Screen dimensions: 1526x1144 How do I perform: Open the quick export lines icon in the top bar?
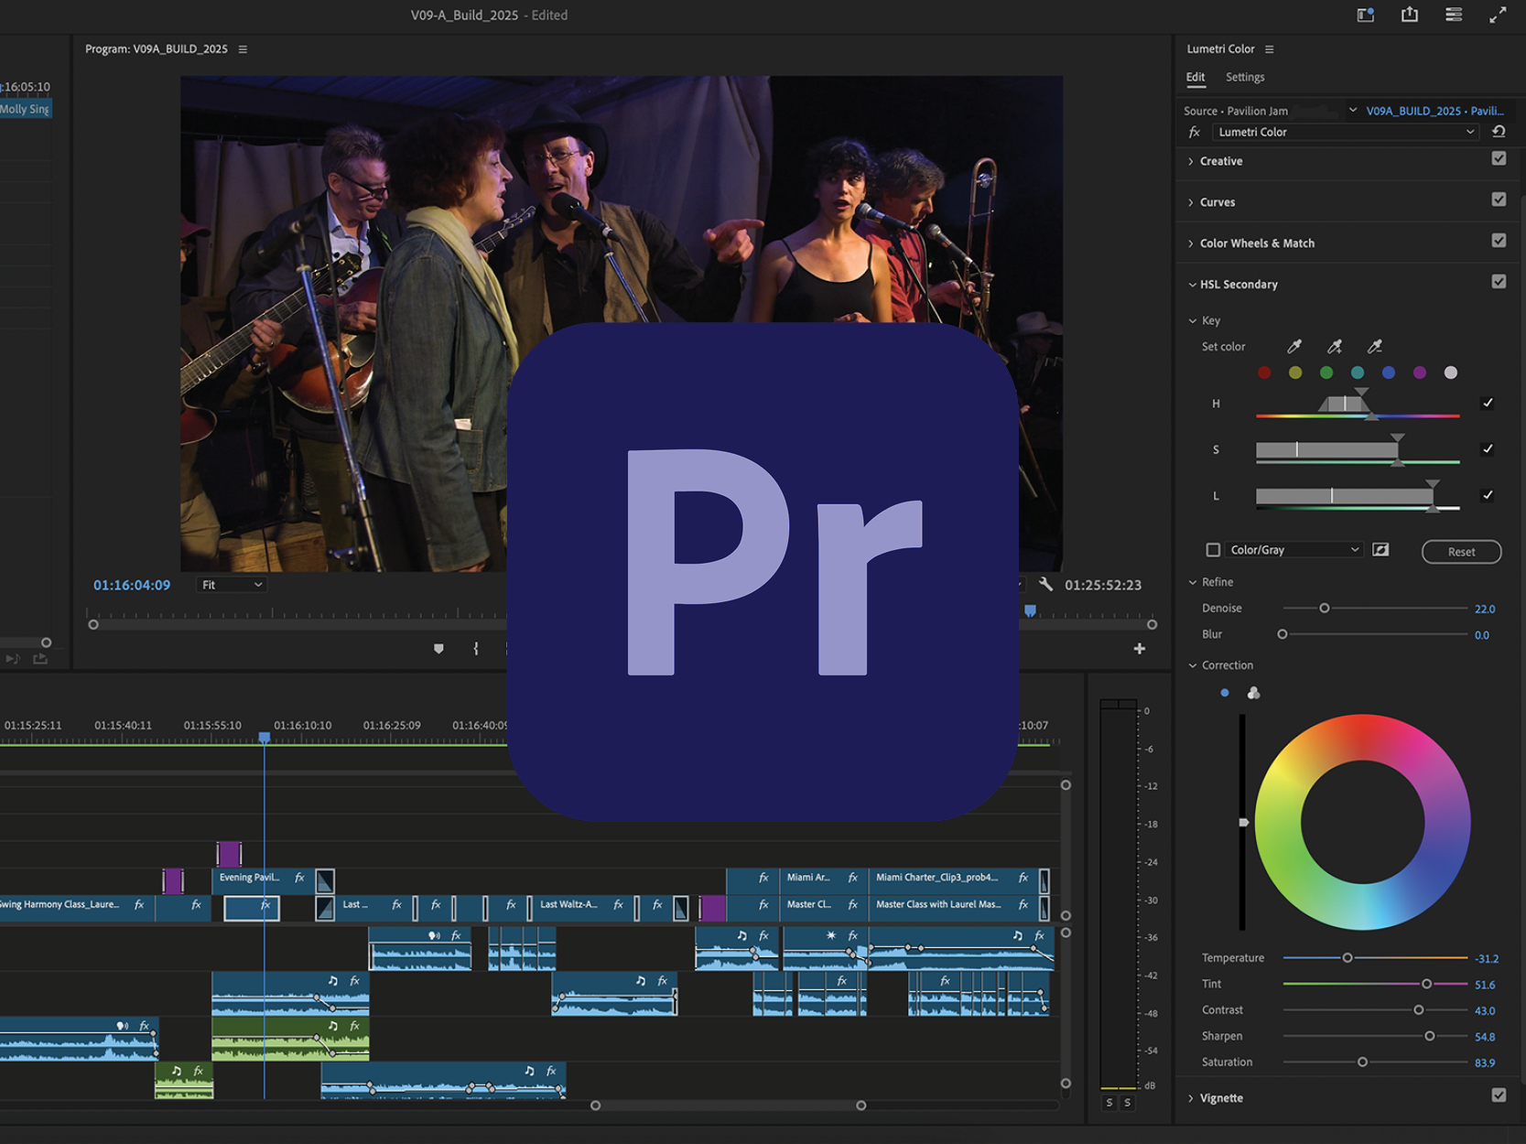tap(1454, 15)
